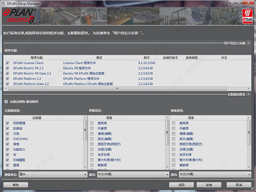Image resolution: width=256 pixels, height=192 pixels.
Task: Click down arrow of master data list scrollbar
Action: click(x=85, y=167)
